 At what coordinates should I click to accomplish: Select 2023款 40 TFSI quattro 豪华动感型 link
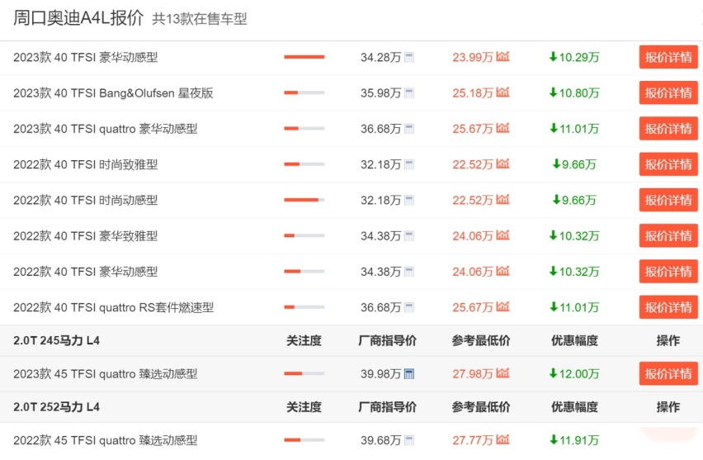click(106, 129)
